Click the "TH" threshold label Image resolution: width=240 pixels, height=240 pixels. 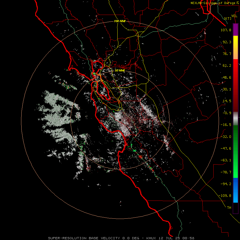coord(229,208)
